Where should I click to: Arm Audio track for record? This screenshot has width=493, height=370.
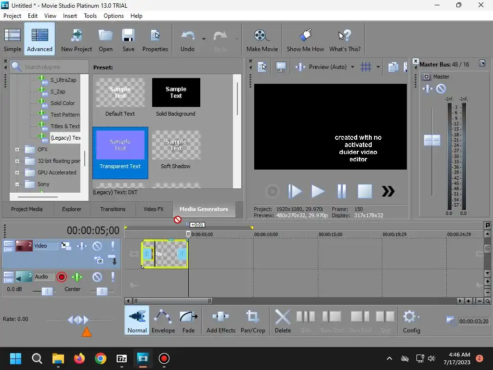pyautogui.click(x=62, y=277)
